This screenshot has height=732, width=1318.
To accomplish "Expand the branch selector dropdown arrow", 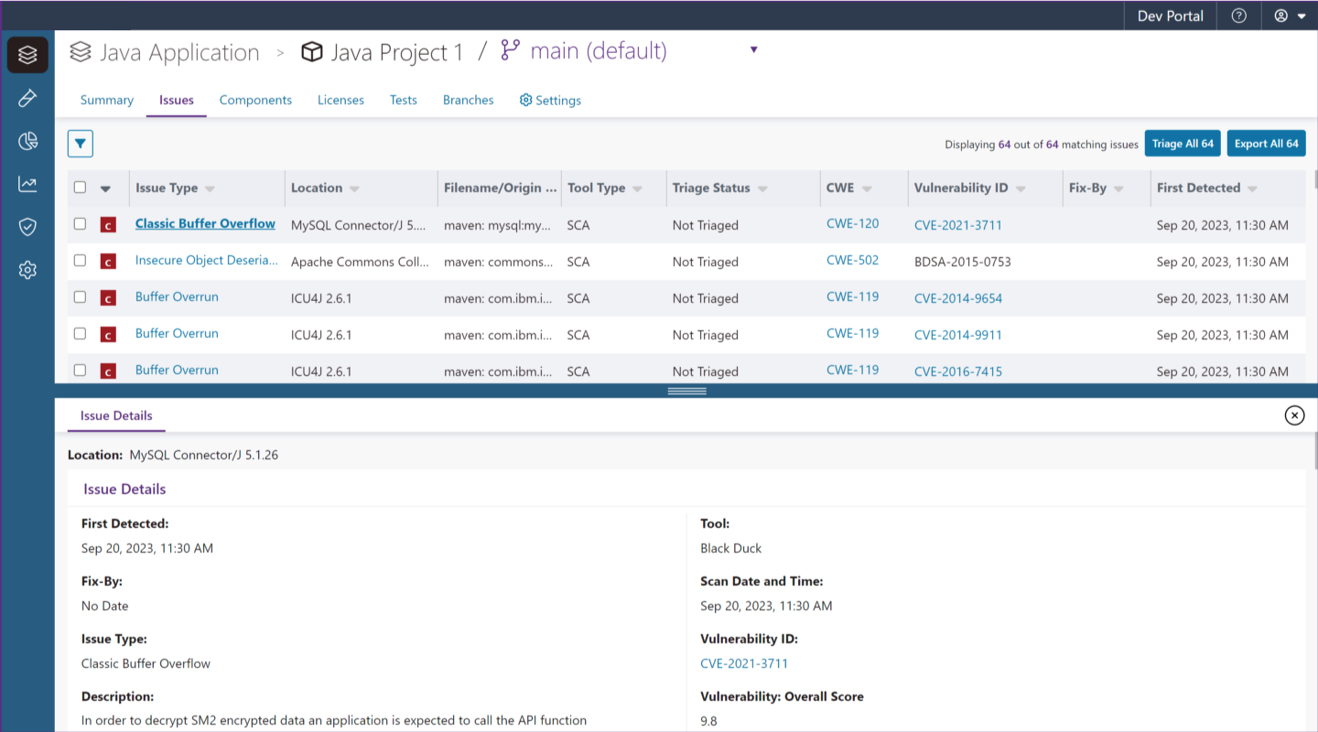I will (753, 50).
